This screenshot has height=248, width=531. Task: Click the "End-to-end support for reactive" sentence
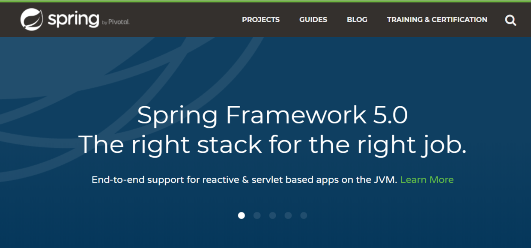coord(245,180)
